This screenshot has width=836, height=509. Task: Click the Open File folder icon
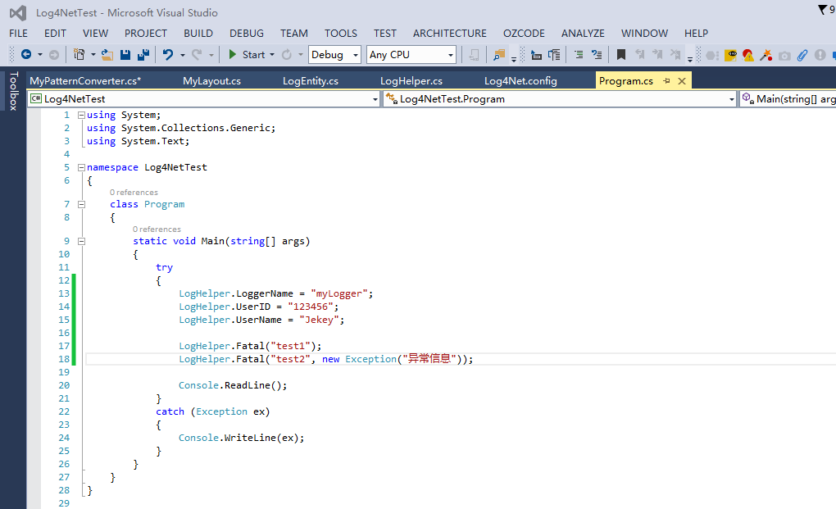[x=107, y=54]
